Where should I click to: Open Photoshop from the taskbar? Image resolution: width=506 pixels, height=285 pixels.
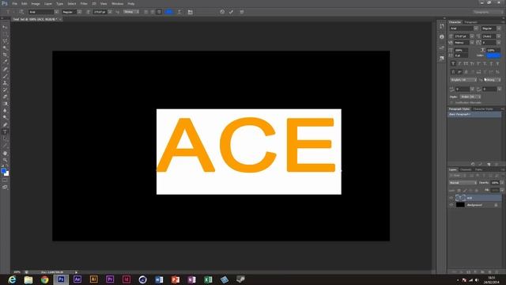coord(61,279)
